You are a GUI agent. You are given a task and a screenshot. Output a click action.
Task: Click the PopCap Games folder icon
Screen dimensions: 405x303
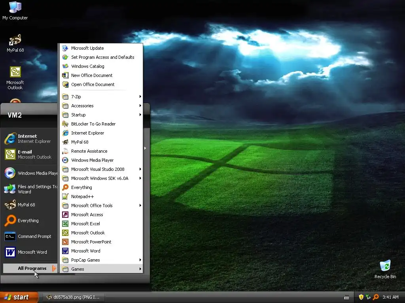pyautogui.click(x=65, y=260)
